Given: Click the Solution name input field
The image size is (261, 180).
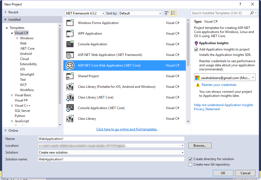Looking at the screenshot, I should click(x=111, y=159).
